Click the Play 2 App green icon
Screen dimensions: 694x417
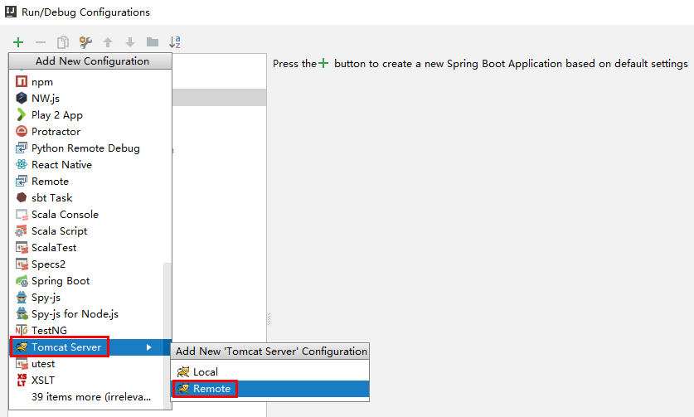(22, 114)
